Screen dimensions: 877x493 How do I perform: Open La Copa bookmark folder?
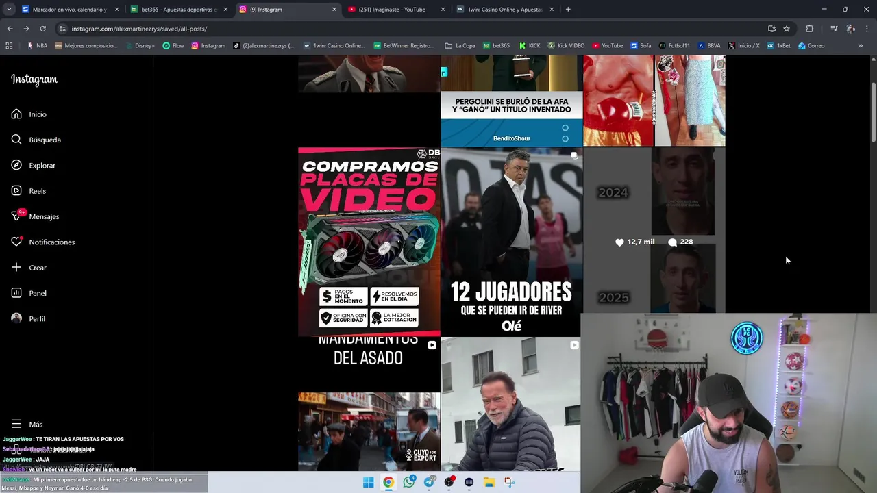[460, 46]
